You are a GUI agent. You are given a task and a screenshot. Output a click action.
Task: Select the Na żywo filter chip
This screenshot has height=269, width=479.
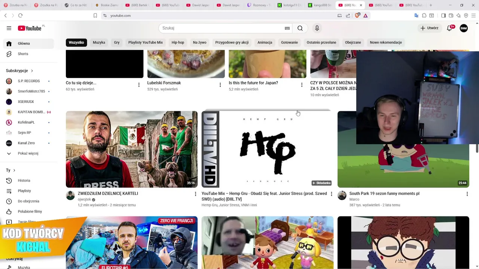tap(200, 42)
